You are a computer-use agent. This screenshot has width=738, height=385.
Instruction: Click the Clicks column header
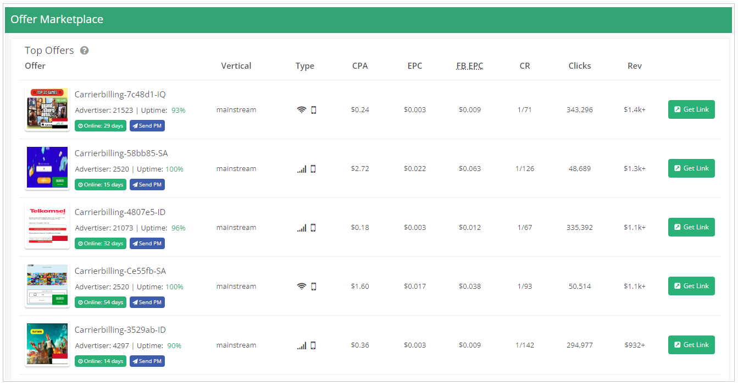tap(580, 66)
